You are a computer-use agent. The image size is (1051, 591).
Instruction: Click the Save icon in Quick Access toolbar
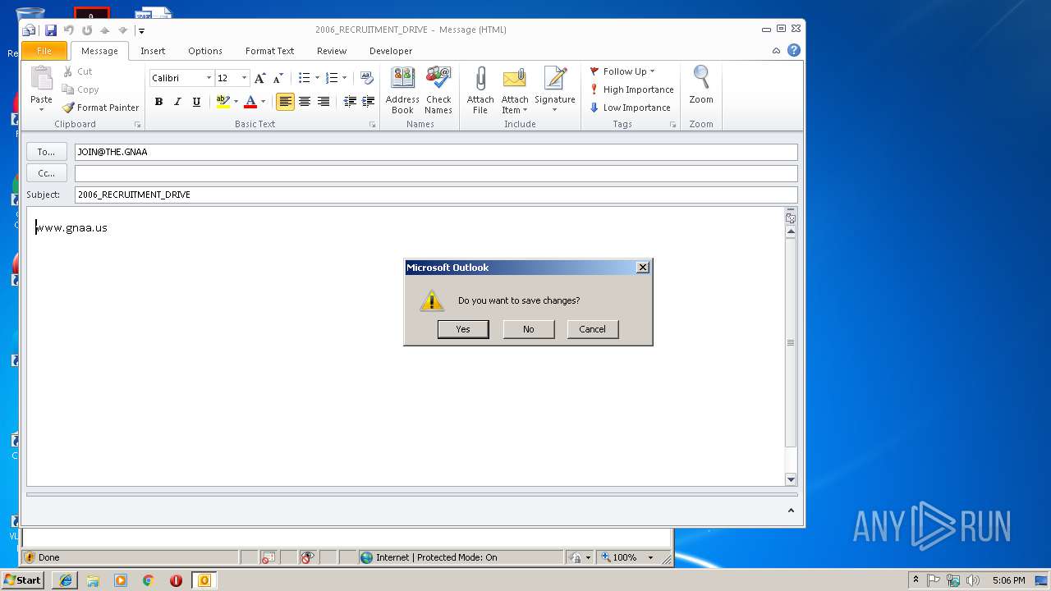51,30
